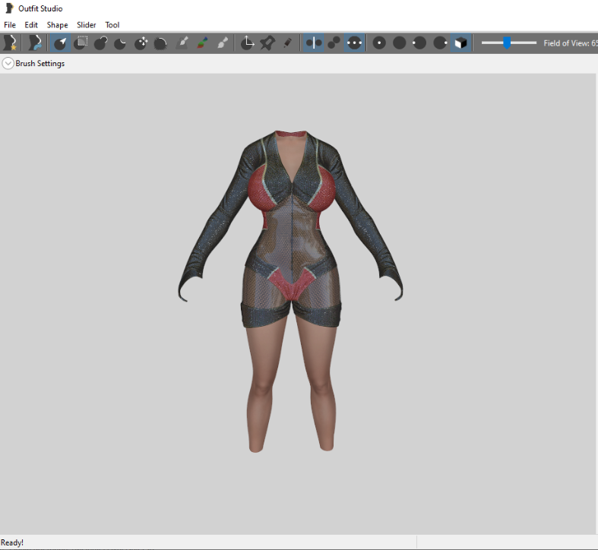Select the Smooth brush tool
This screenshot has height=550, width=598.
160,43
